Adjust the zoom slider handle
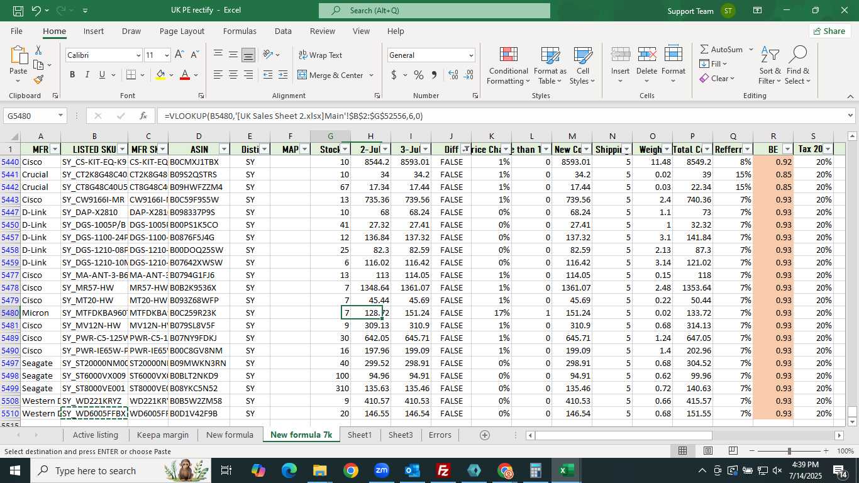 point(789,451)
